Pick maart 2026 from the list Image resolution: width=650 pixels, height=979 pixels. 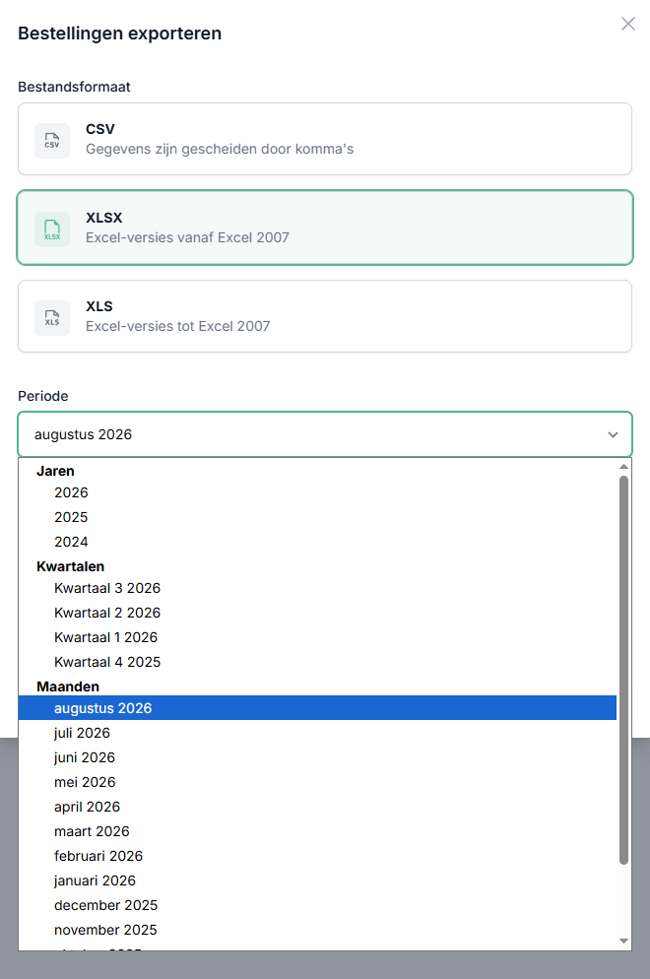[x=317, y=831]
